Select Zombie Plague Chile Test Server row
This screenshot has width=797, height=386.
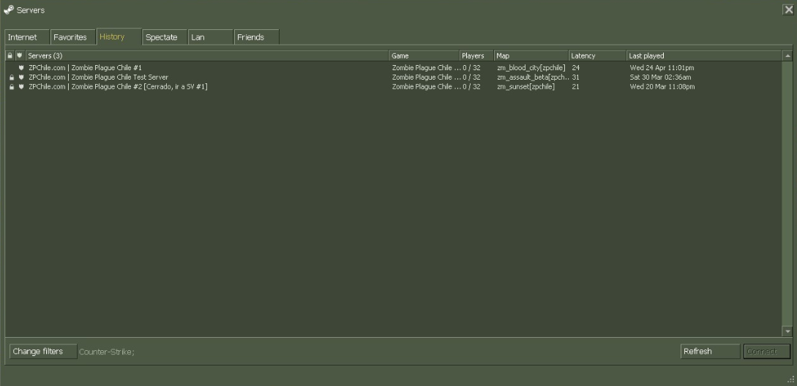[x=394, y=77]
